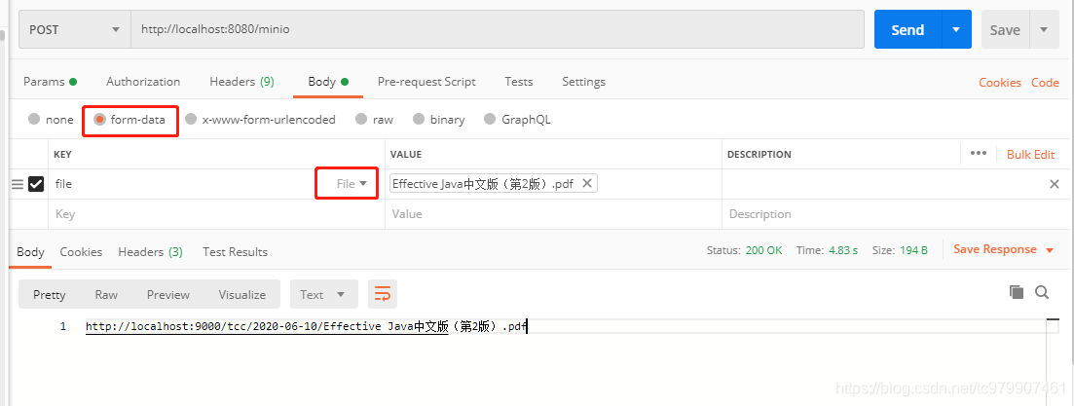The image size is (1074, 406).
Task: Open the Text format dropdown
Action: coord(323,294)
